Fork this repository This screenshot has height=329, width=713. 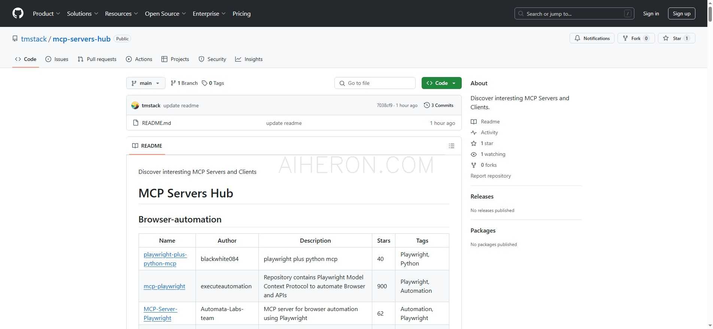pos(636,38)
